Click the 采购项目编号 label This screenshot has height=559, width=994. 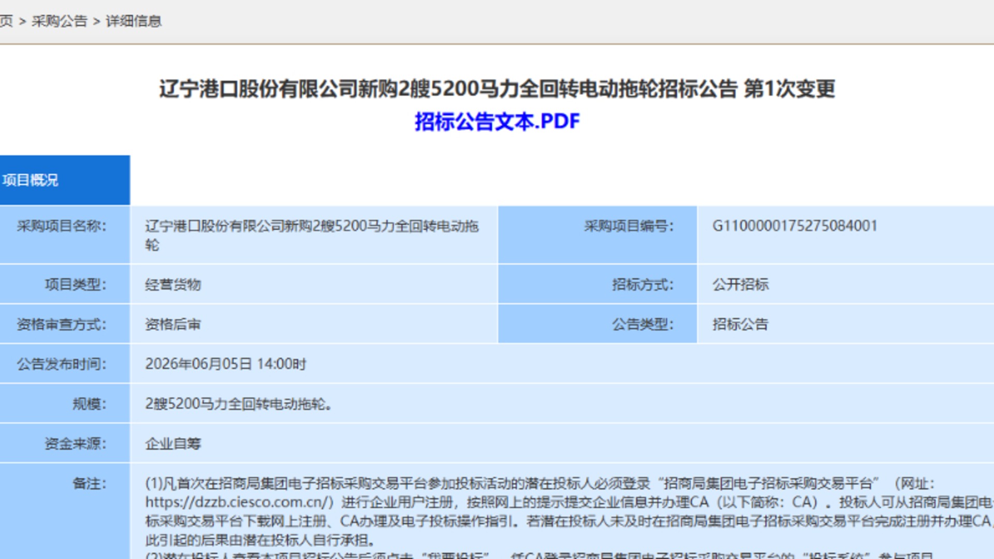coord(629,226)
